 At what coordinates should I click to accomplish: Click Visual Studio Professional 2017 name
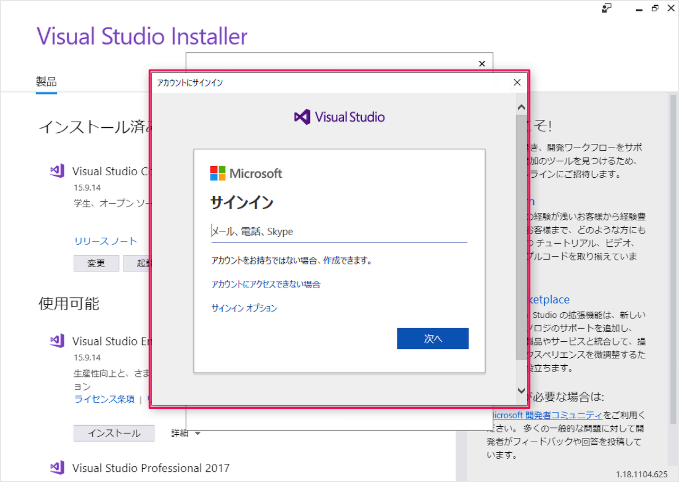pos(151,468)
